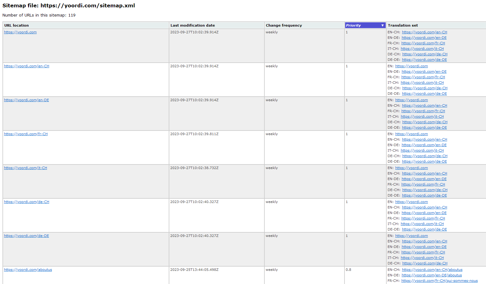Click 'weekly' in the fr-CH row
The height and width of the screenshot is (284, 486).
coord(271,134)
